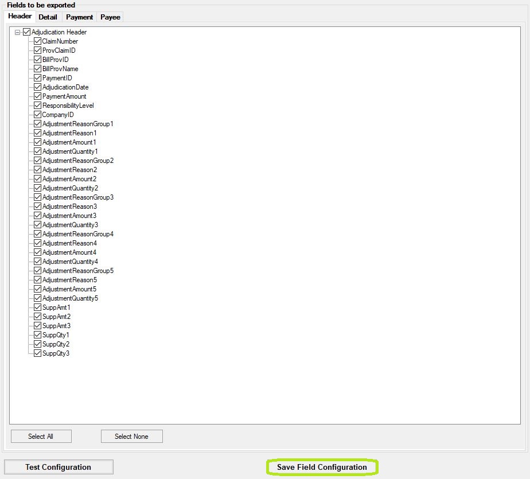Run Test Configuration
The width and height of the screenshot is (530, 479).
click(59, 467)
